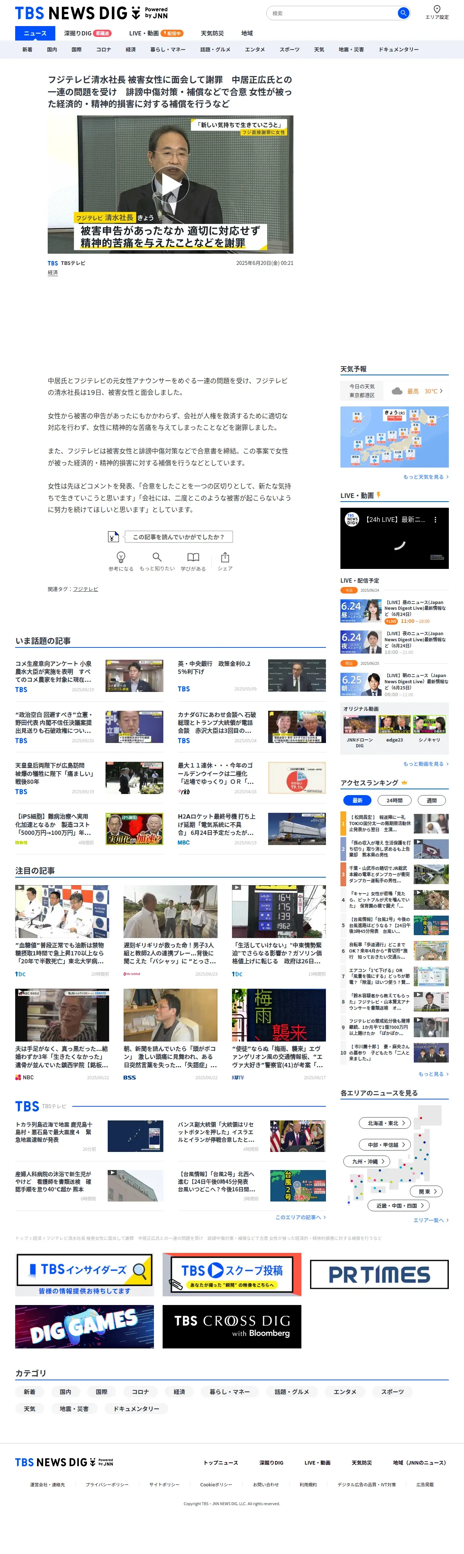Open the 関東 area selector
The height and width of the screenshot is (1554, 464).
pos(427,1191)
